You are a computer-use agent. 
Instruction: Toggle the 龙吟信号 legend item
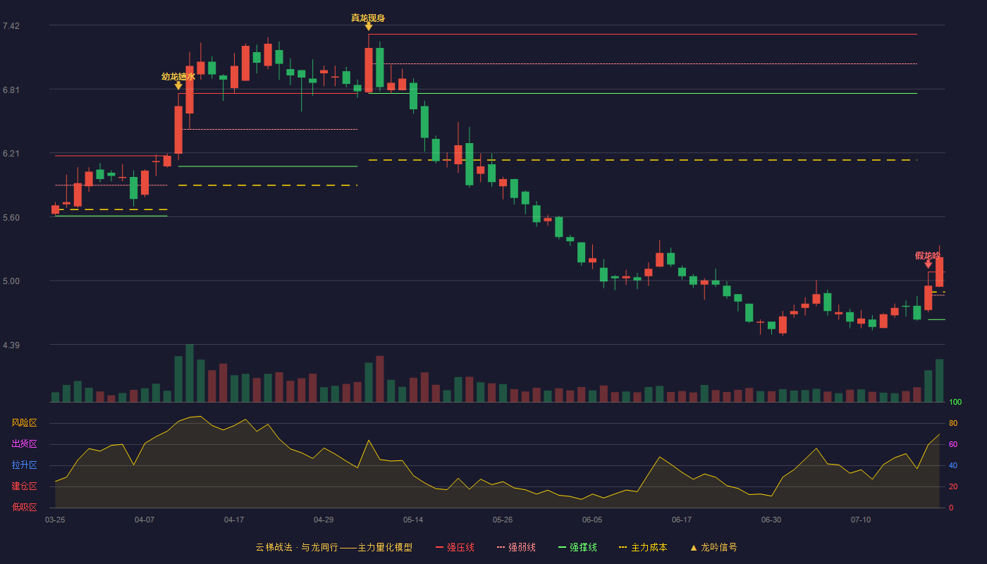(713, 547)
